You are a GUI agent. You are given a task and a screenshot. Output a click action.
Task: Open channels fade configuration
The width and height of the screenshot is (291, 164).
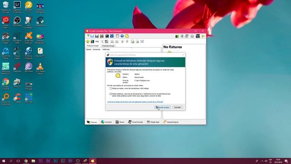pyautogui.click(x=106, y=41)
